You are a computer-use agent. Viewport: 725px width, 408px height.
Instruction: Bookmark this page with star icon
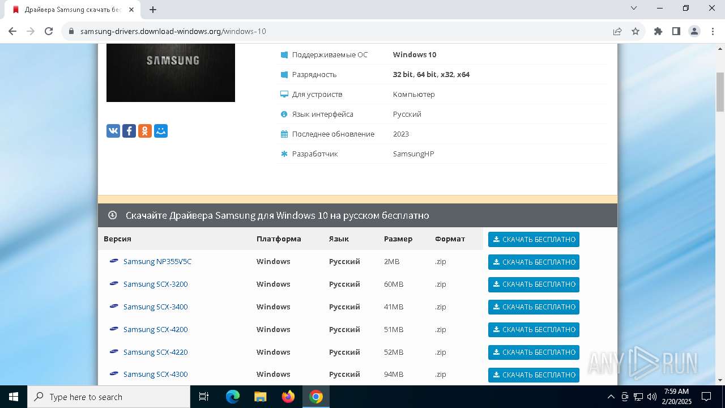(x=636, y=31)
